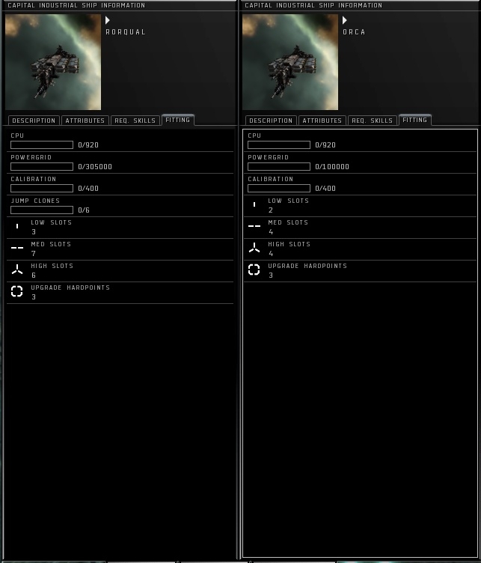Open the Orca Attributes tab
Screen dimensions: 481x563
[322, 121]
